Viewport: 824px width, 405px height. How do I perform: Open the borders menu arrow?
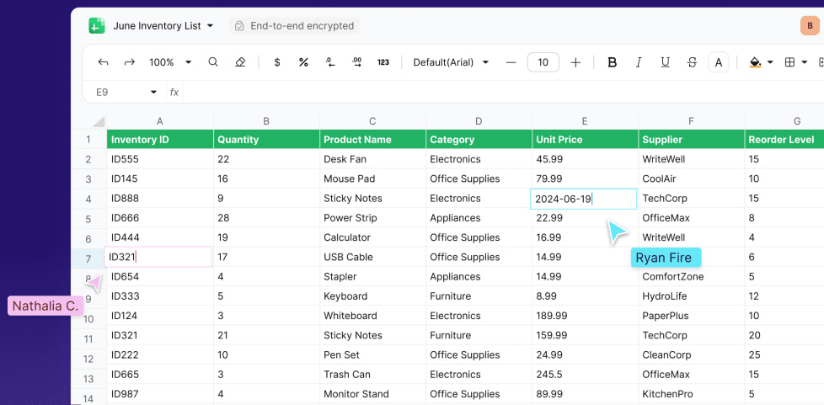click(x=805, y=62)
